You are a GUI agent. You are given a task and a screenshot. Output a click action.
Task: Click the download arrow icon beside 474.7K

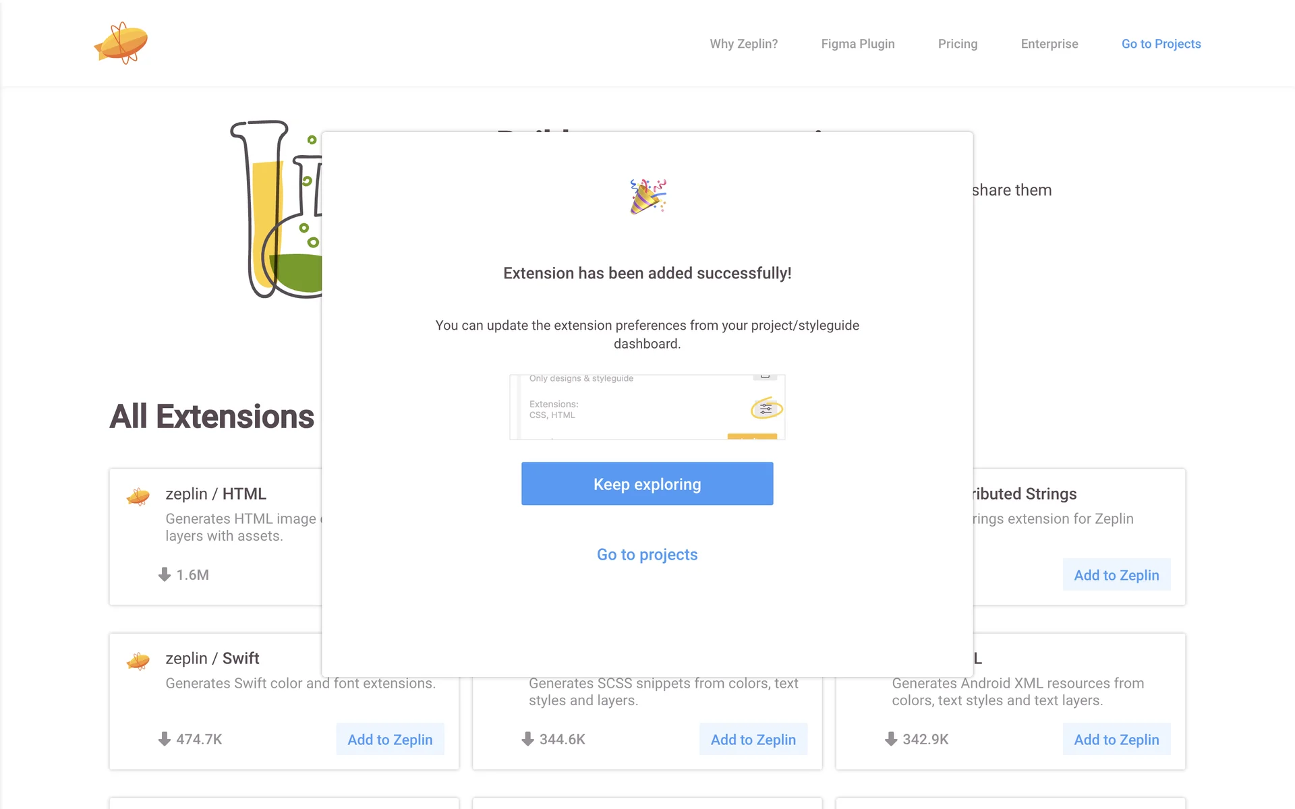tap(165, 739)
